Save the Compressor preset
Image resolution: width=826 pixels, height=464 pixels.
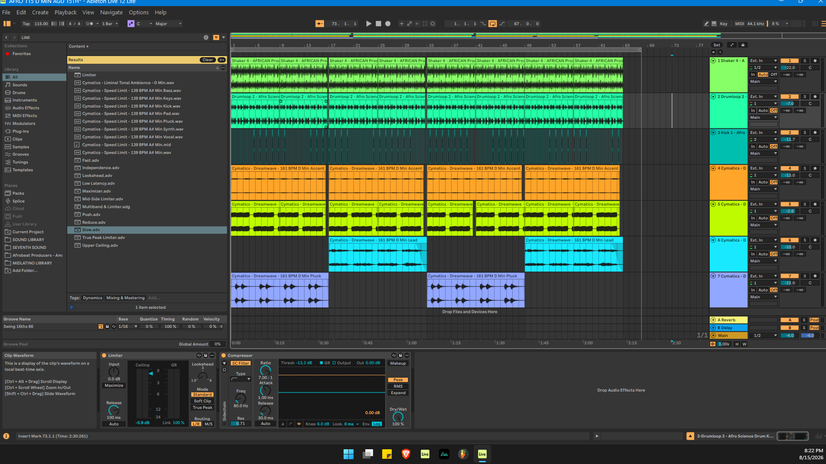pyautogui.click(x=400, y=356)
